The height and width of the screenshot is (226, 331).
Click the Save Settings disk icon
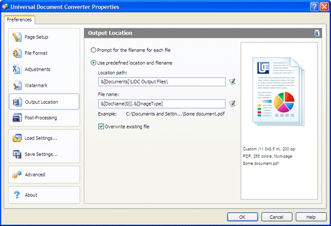17,154
